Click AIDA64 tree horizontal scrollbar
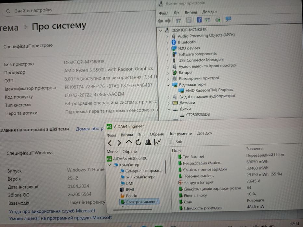The width and height of the screenshot is (303, 227). click(133, 209)
